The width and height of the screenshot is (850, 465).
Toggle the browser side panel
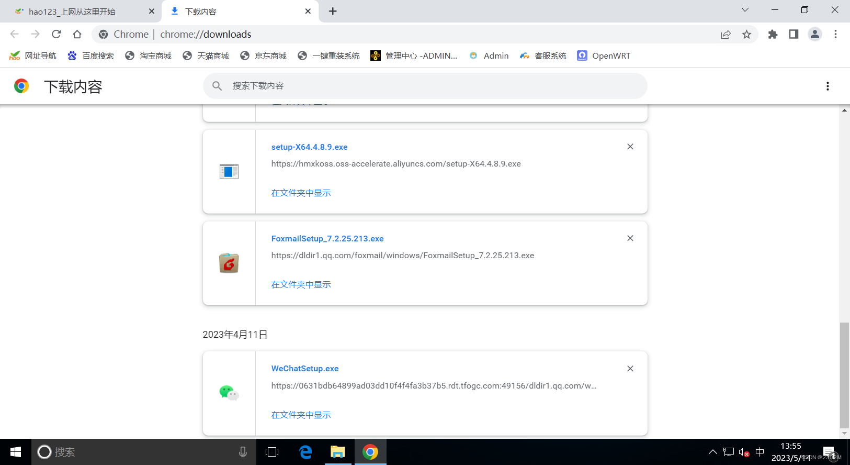coord(794,34)
